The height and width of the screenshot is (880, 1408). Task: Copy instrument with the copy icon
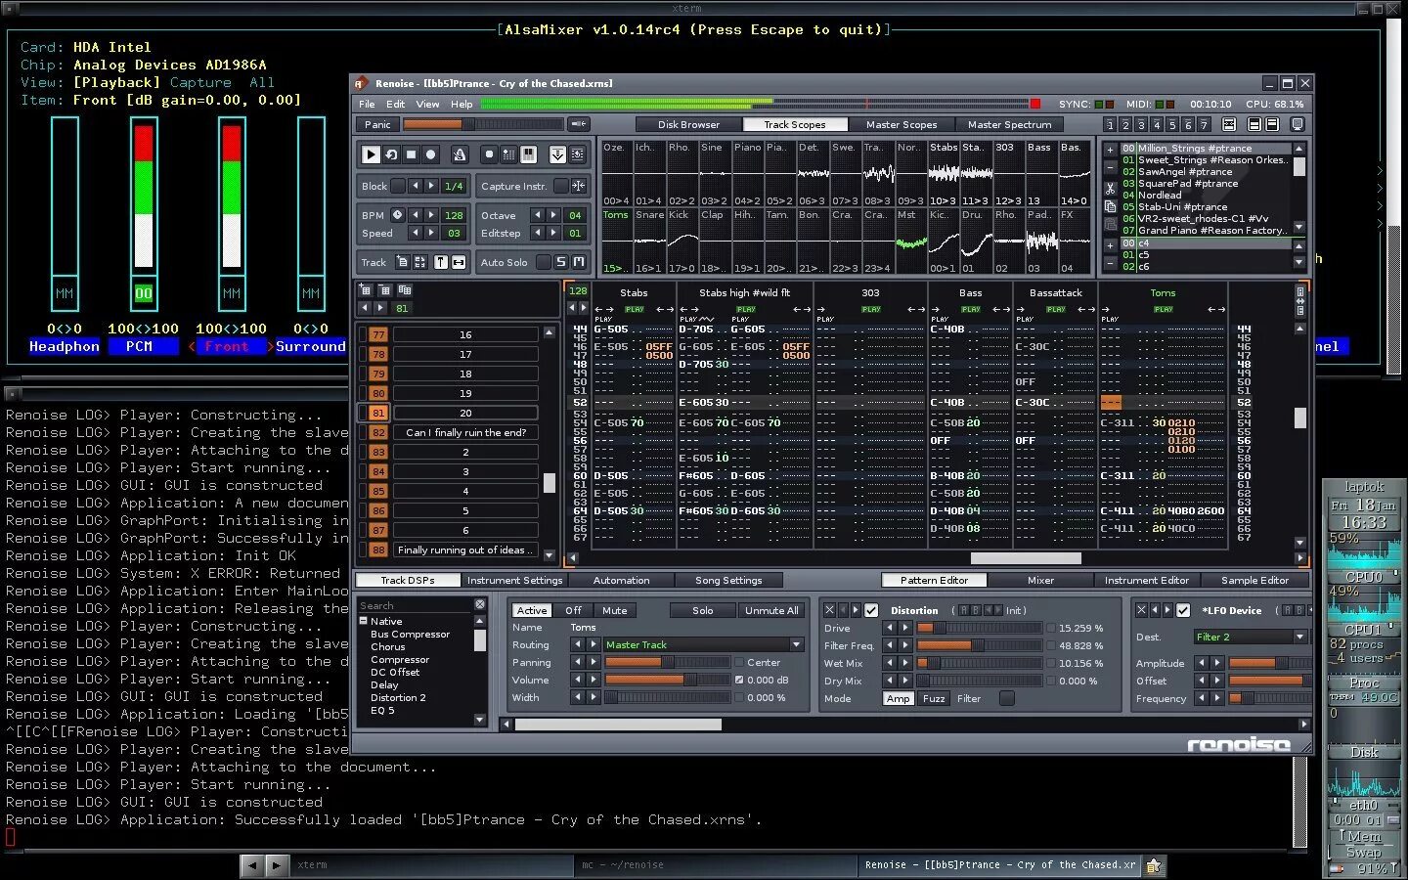tap(1110, 206)
